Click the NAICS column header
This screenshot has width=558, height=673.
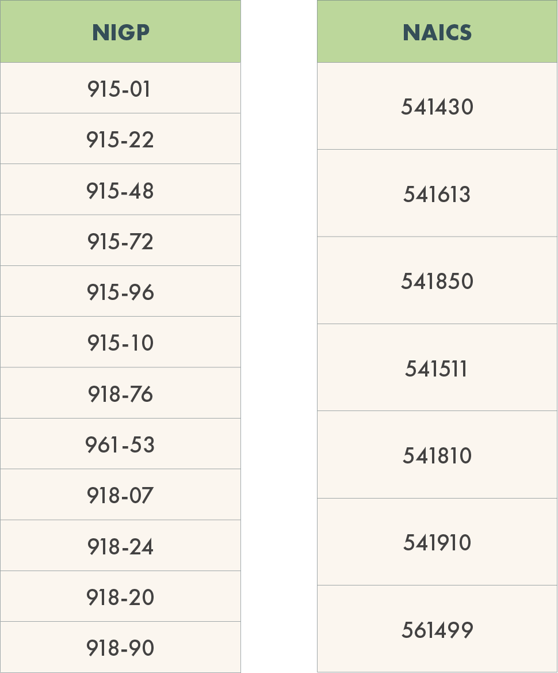(x=437, y=31)
